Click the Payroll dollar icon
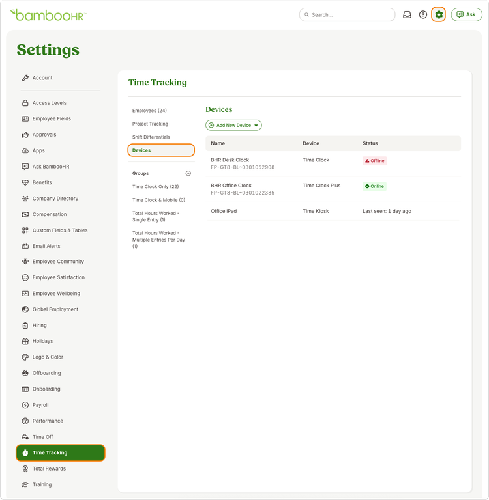 25,405
